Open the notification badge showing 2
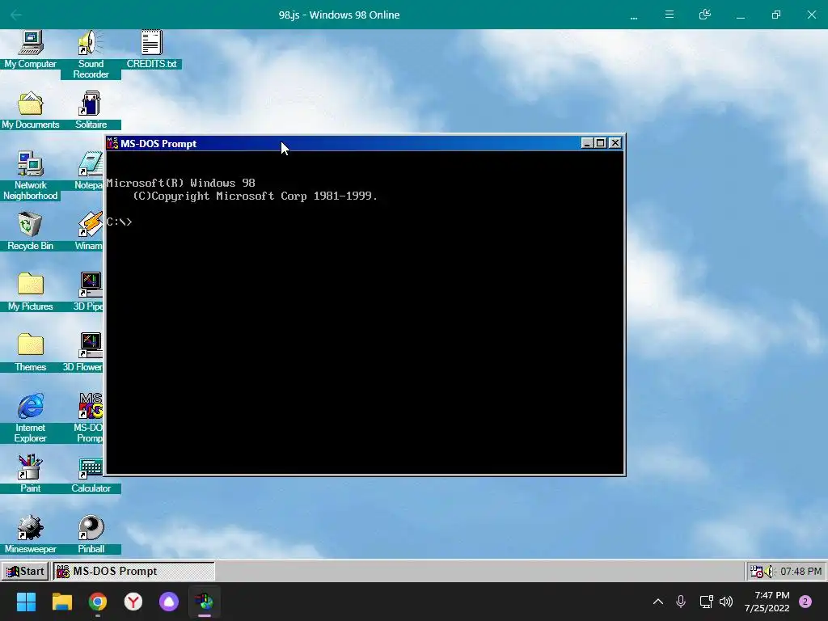 pos(805,602)
